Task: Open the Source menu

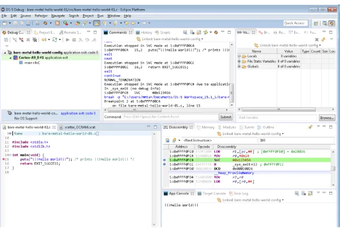Action: click(x=26, y=16)
